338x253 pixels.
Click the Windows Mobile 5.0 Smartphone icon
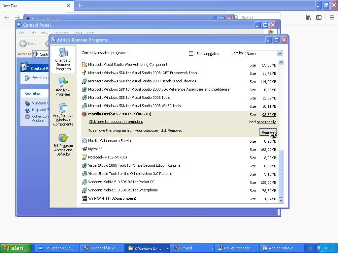(84, 190)
